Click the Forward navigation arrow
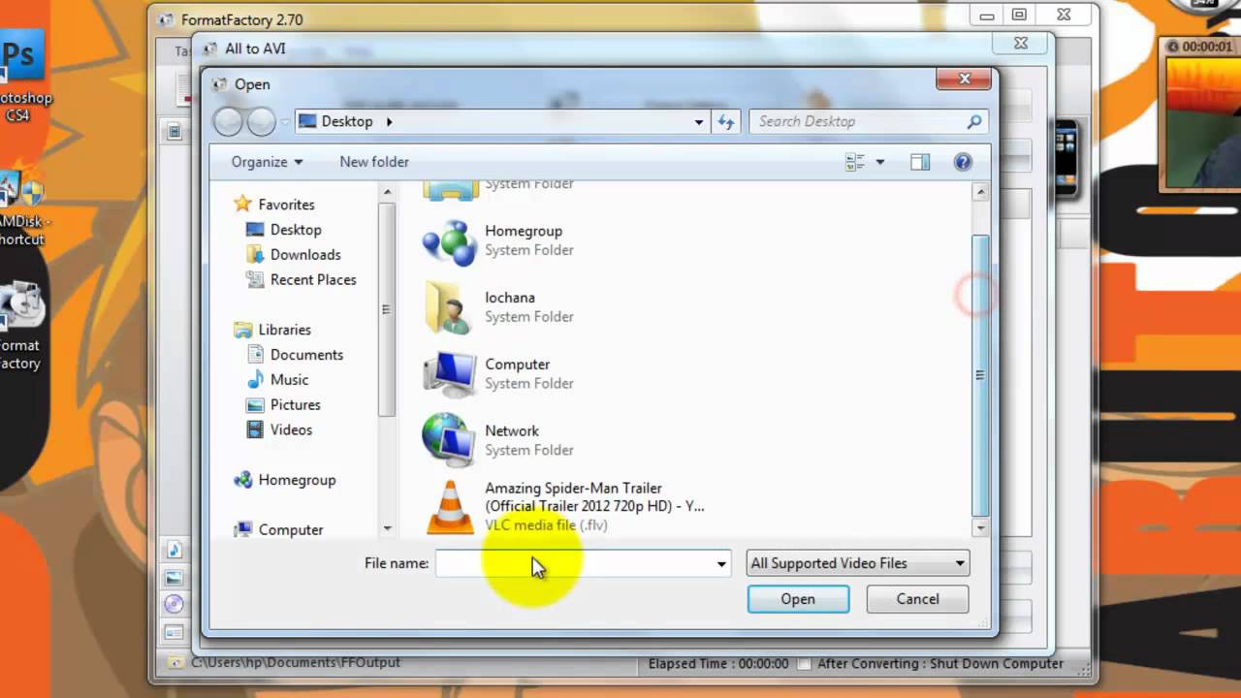Viewport: 1241px width, 698px height. click(x=262, y=121)
